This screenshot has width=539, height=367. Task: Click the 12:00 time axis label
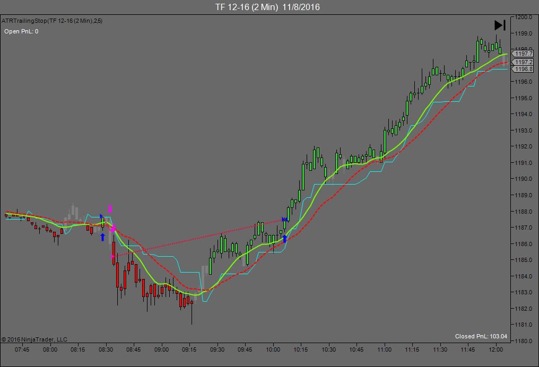click(495, 349)
